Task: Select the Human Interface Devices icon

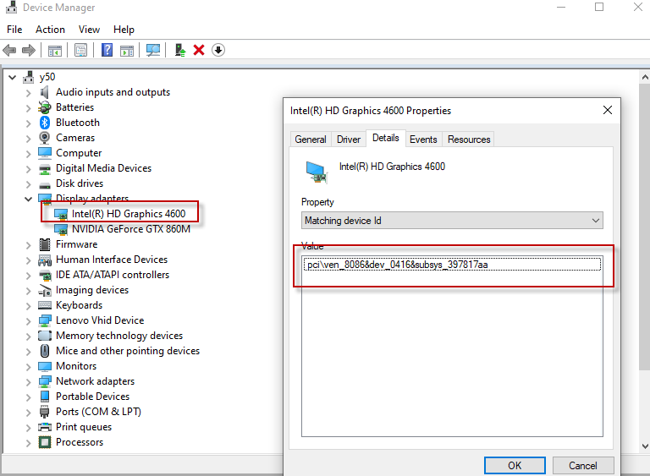Action: [x=44, y=260]
